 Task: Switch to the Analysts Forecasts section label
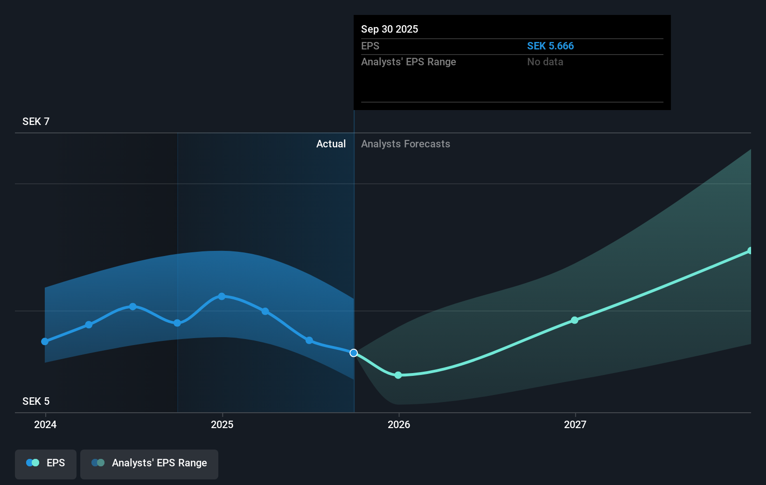(x=405, y=144)
